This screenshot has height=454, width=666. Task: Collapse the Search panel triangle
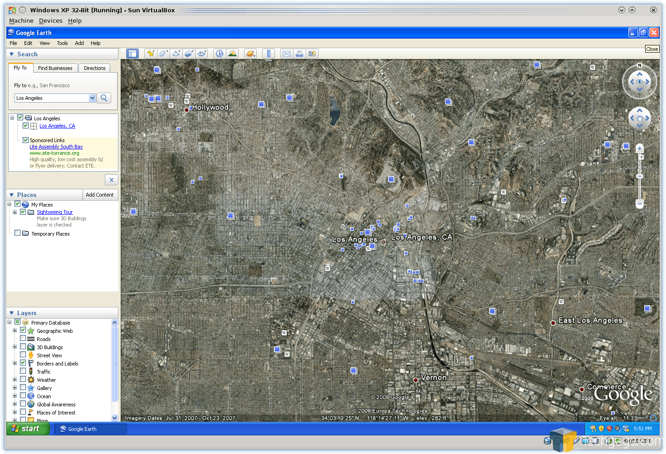click(x=12, y=54)
